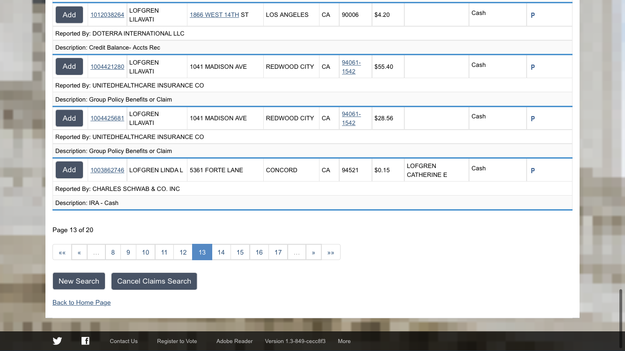625x351 pixels.
Task: Add property 1003862746 to claim
Action: click(69, 170)
